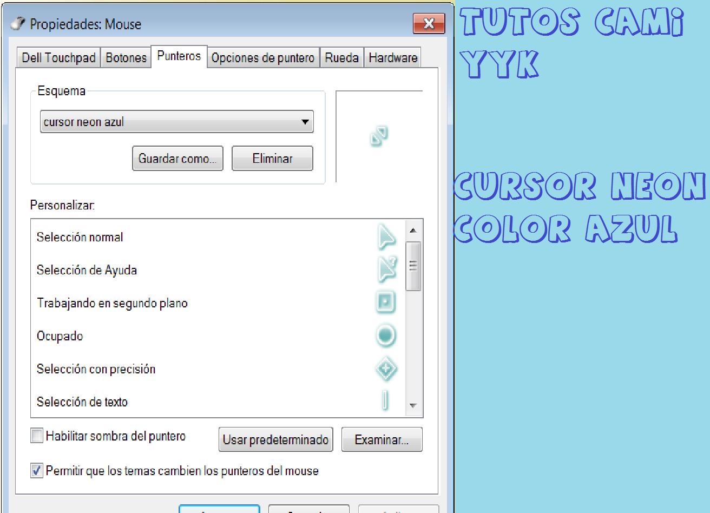Screen dimensions: 710x513
Task: Open the Botones tab
Action: coord(126,57)
